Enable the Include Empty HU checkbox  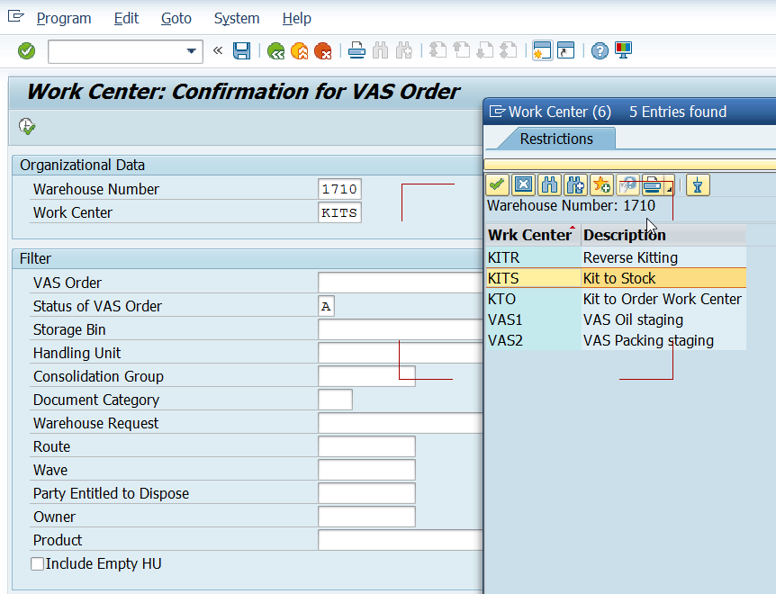38,563
